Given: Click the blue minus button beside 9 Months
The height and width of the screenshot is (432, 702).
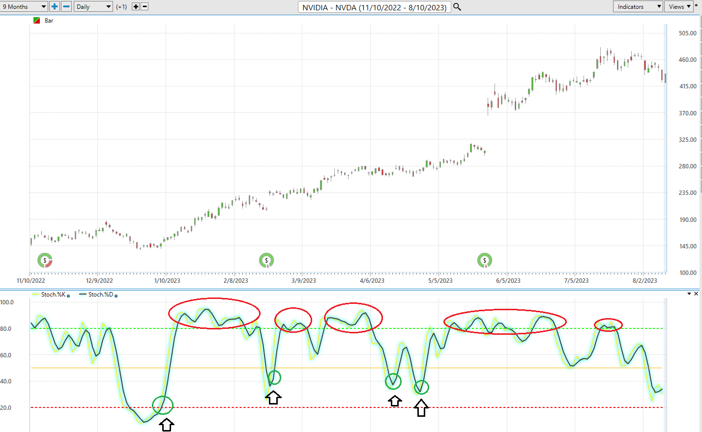Looking at the screenshot, I should coord(66,6).
